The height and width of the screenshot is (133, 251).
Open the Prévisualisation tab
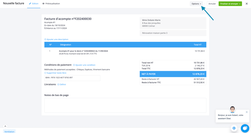[51, 4]
